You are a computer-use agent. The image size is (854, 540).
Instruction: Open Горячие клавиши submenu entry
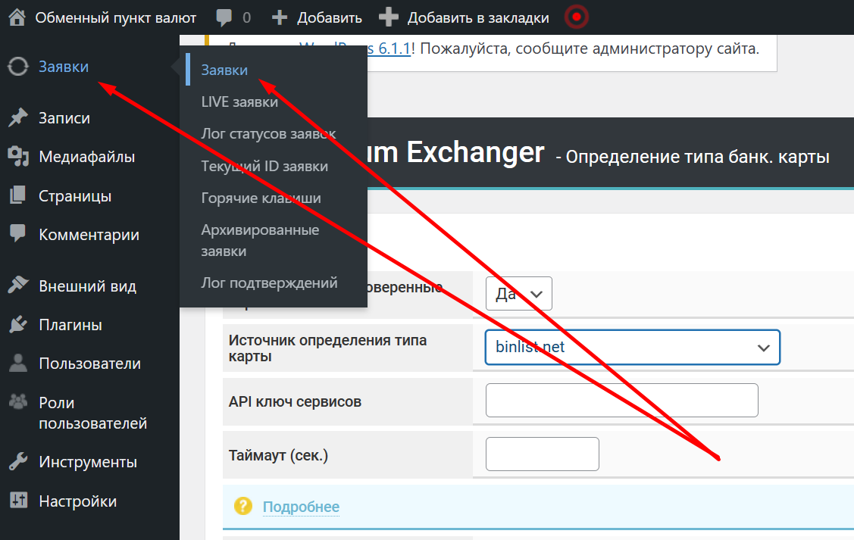[x=261, y=198]
